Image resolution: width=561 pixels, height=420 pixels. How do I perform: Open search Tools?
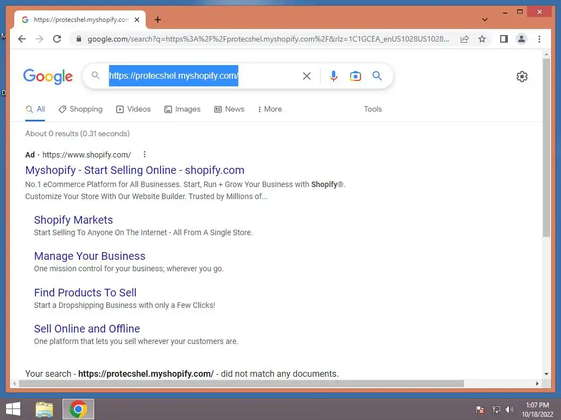373,109
